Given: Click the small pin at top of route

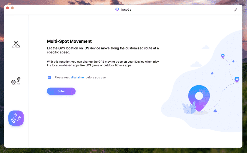Looking at the screenshot, I should click(x=223, y=56).
